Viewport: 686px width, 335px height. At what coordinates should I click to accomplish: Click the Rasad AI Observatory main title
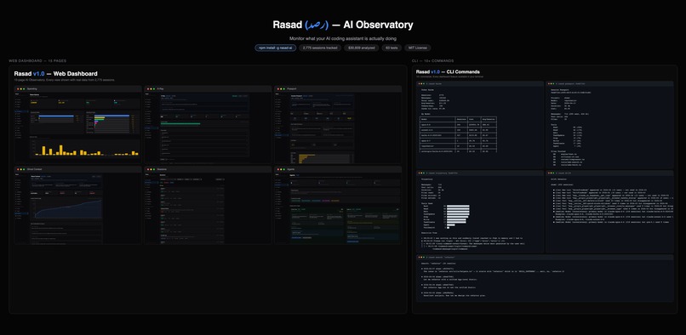(x=342, y=25)
